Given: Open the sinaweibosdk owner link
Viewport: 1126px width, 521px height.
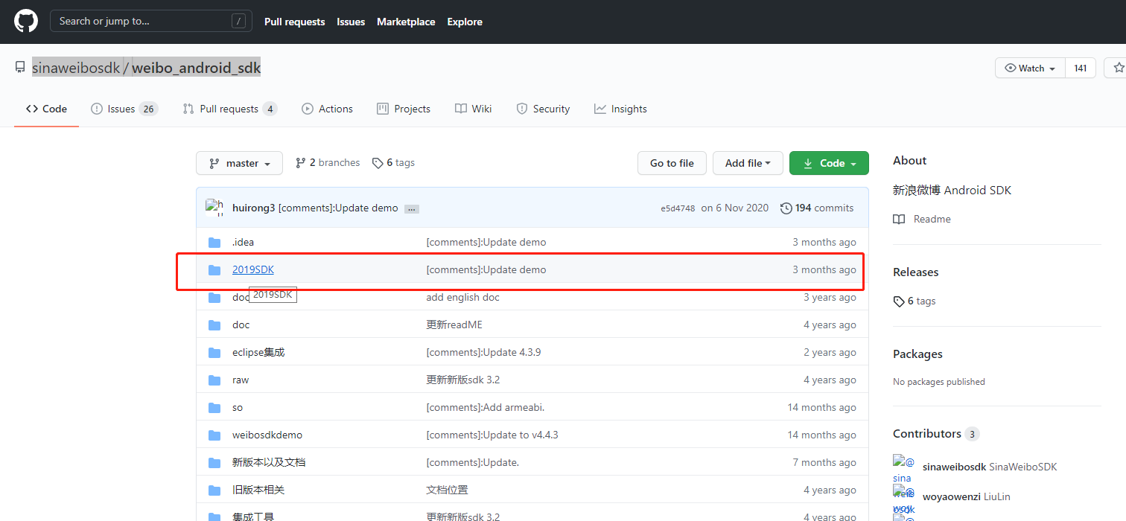Looking at the screenshot, I should 76,68.
